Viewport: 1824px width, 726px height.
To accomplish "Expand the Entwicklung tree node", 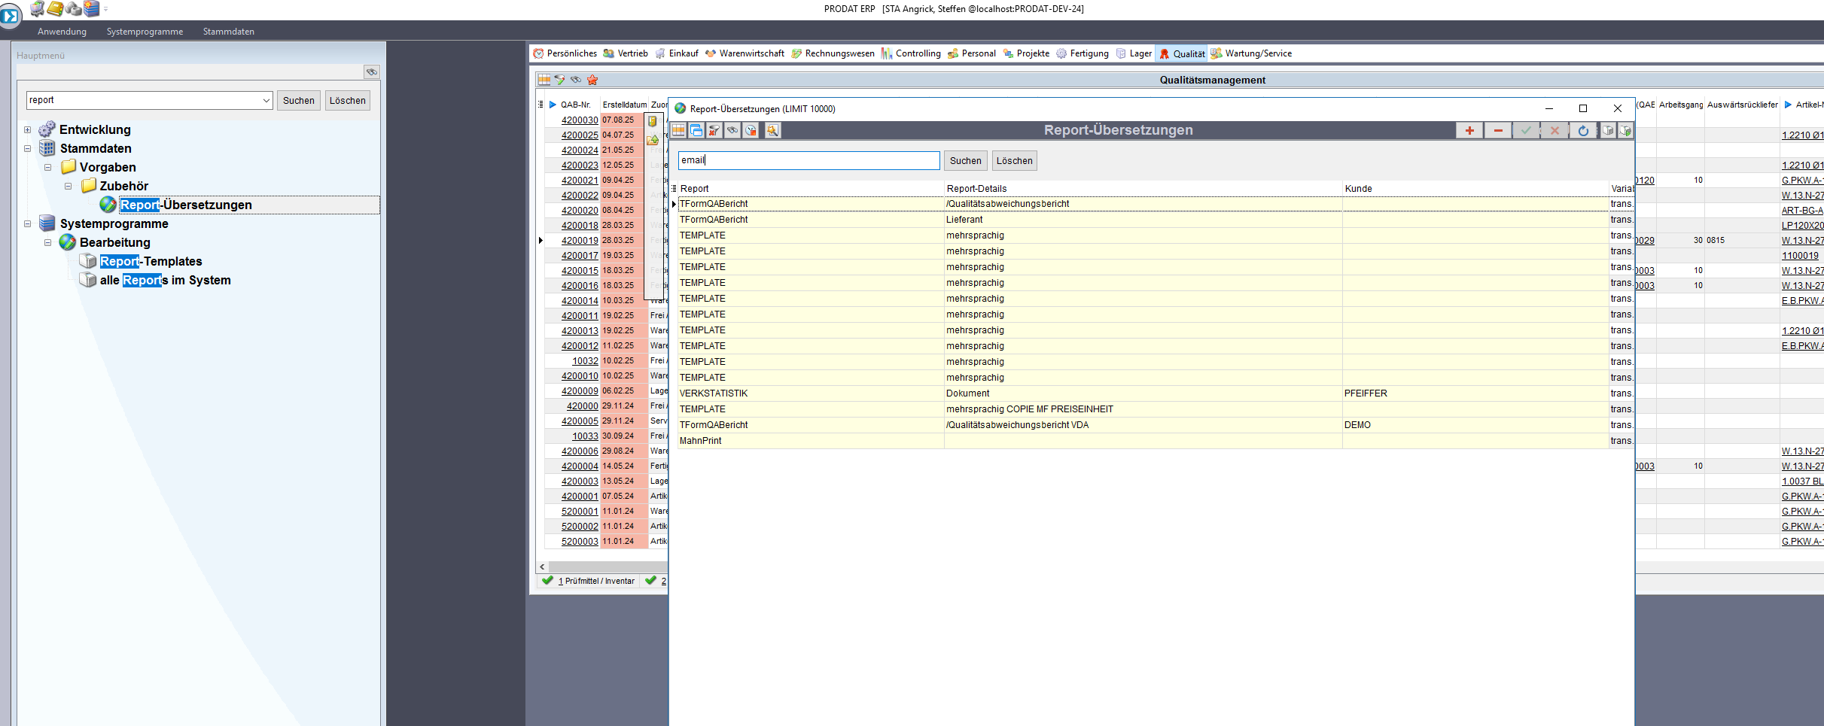I will click(x=28, y=130).
